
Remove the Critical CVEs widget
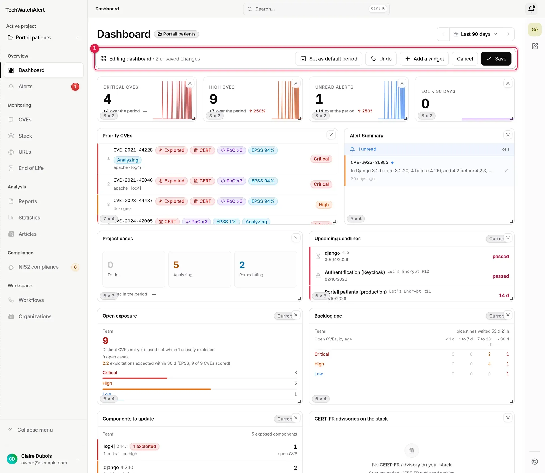pos(190,83)
